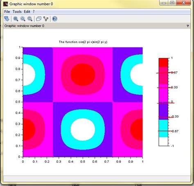
Task: Click the white segment of the colorbar
Action: point(163,141)
